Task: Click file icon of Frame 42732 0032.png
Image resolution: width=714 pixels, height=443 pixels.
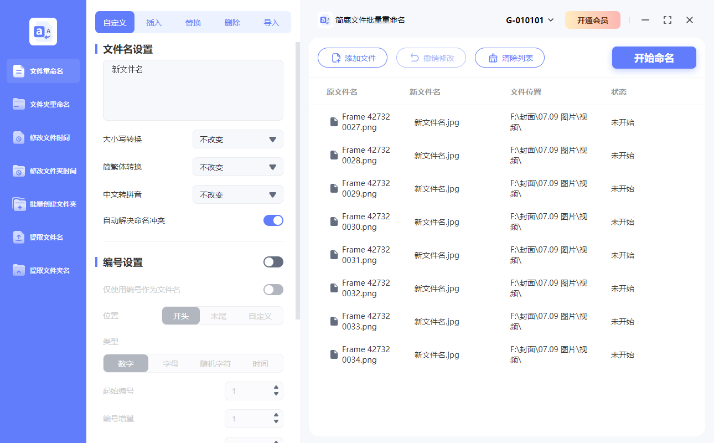Action: coord(334,288)
